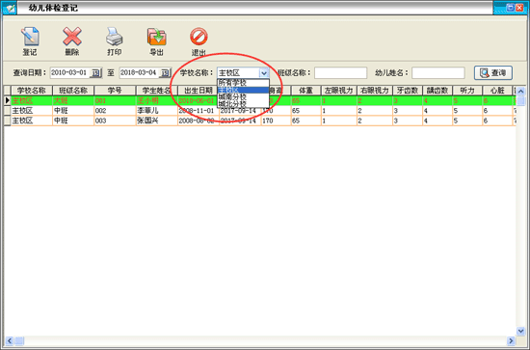
Task: Click the 导出 export folder icon
Action: pos(156,37)
